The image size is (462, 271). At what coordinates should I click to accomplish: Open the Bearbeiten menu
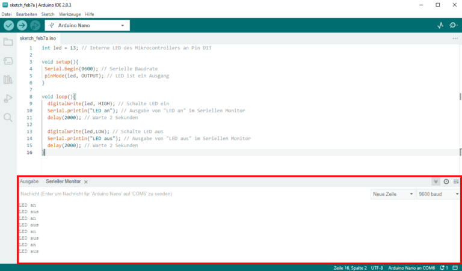26,14
